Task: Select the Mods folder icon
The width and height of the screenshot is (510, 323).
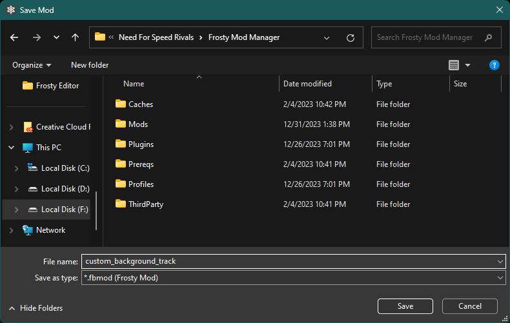Action: pos(121,124)
